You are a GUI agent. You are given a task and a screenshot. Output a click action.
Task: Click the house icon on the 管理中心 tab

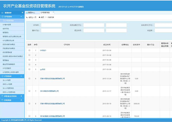point(27,13)
